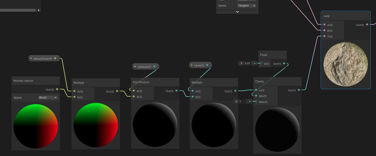
Task: Click the preview of the Multiply node with A(3)
Action: tap(96, 125)
